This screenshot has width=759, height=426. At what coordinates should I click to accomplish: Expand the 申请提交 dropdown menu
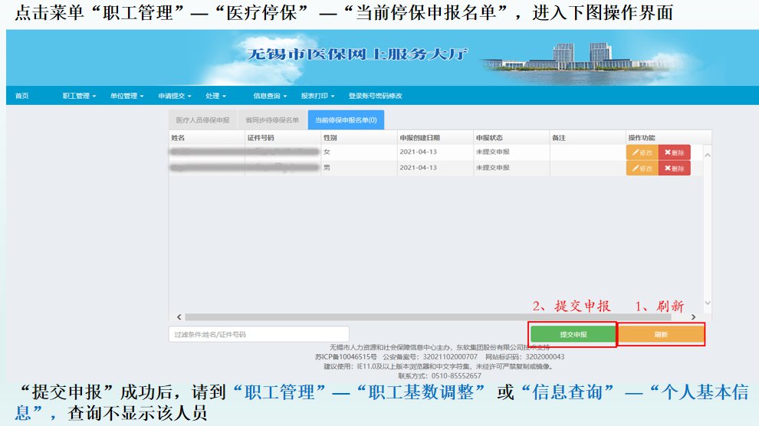[175, 96]
